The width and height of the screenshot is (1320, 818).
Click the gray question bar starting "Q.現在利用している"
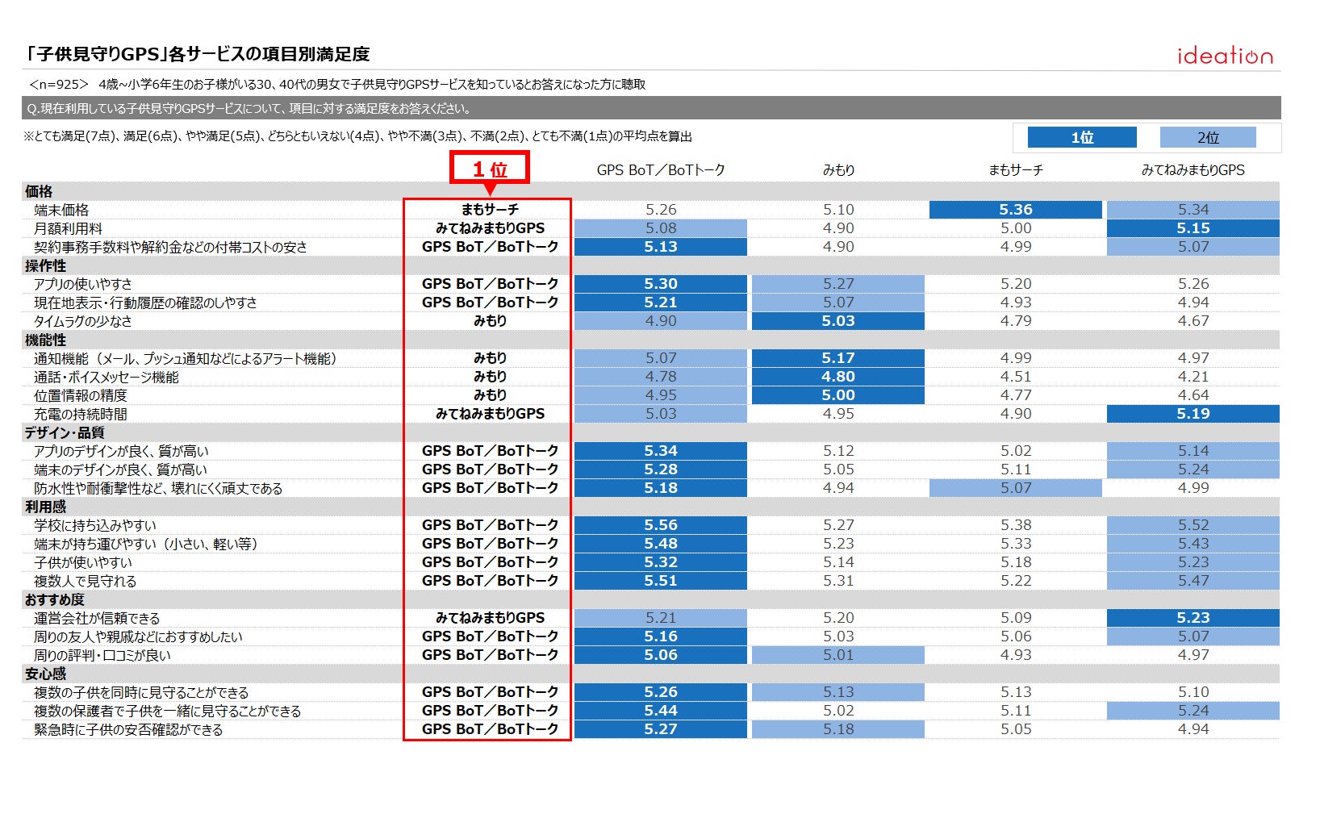click(651, 108)
